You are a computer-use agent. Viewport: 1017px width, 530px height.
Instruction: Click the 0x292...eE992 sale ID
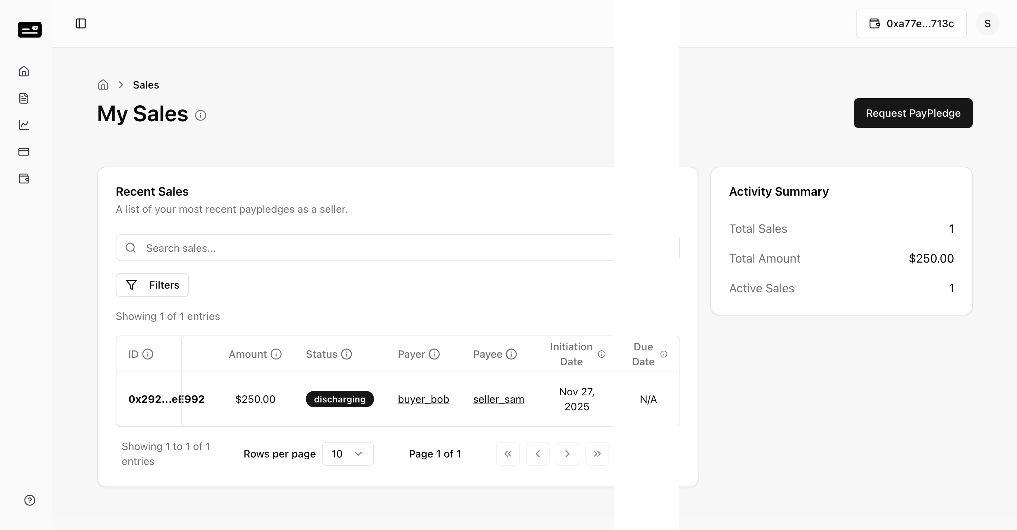pos(166,399)
